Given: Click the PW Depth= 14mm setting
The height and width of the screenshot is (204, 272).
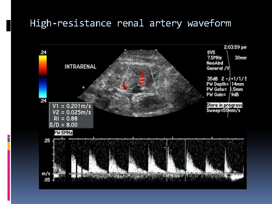Looking at the screenshot, I should [225, 84].
